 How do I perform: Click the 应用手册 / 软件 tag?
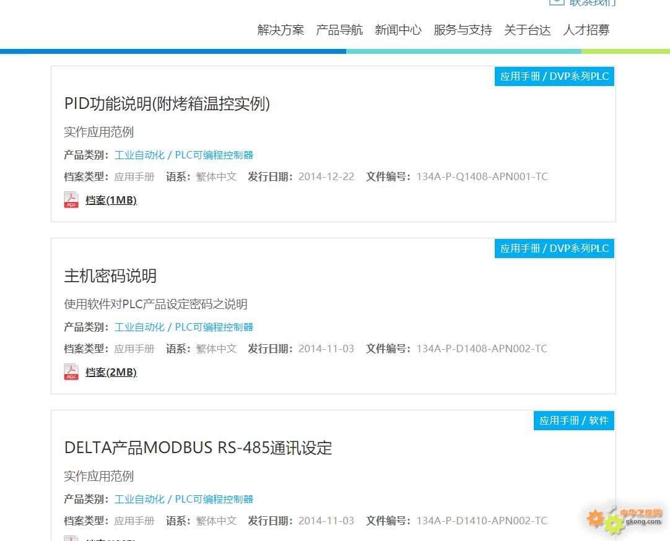[x=574, y=420]
